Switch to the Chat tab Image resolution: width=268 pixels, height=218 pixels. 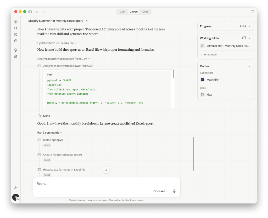pyautogui.click(x=122, y=12)
